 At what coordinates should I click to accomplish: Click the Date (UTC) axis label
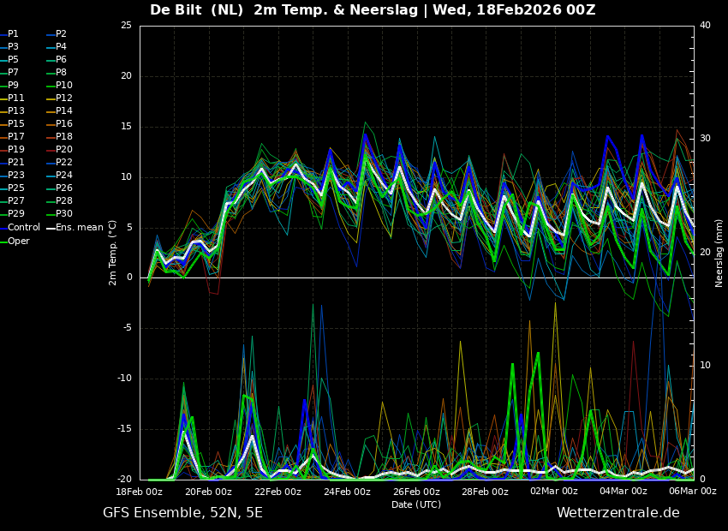coord(416,505)
